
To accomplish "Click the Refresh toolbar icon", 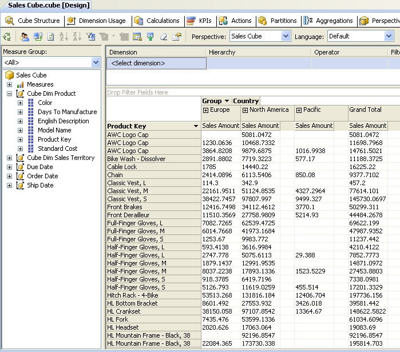I will (x=51, y=37).
